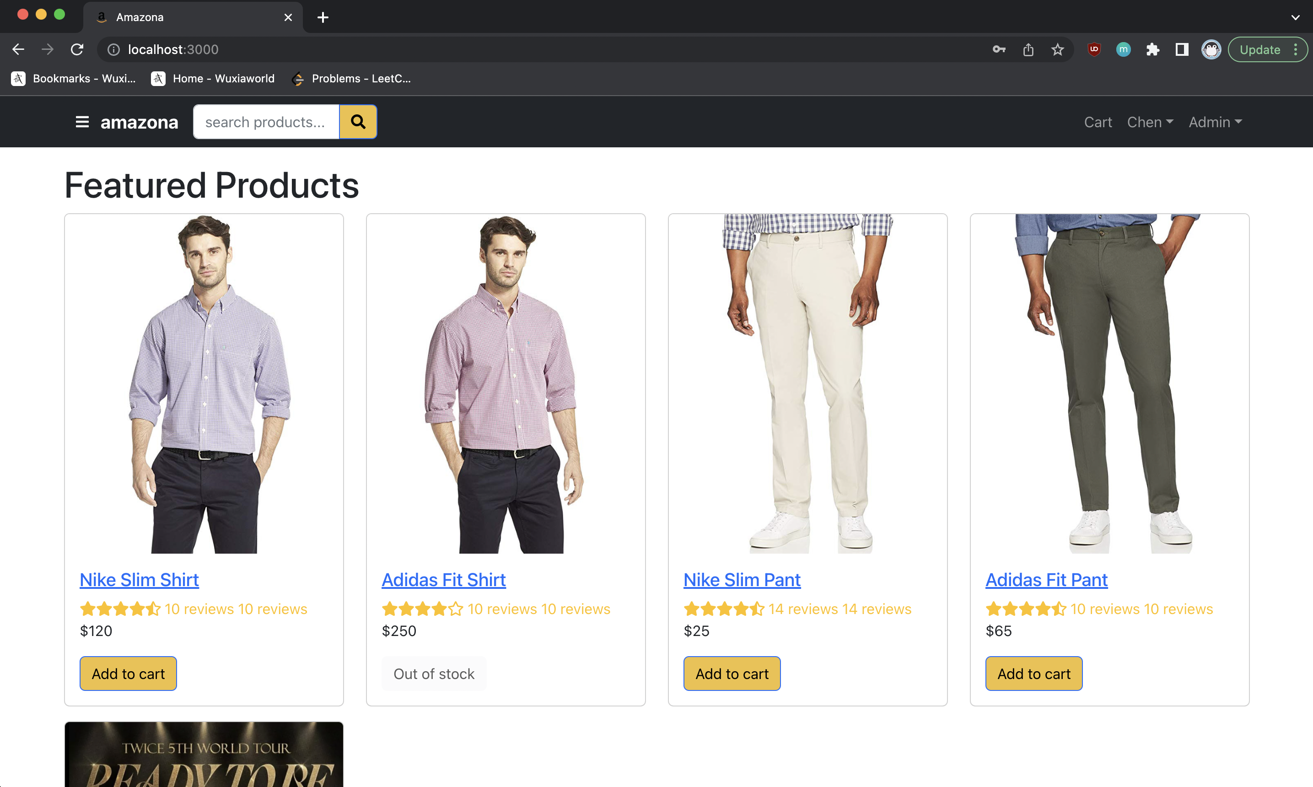Click the product search input field

coord(266,121)
